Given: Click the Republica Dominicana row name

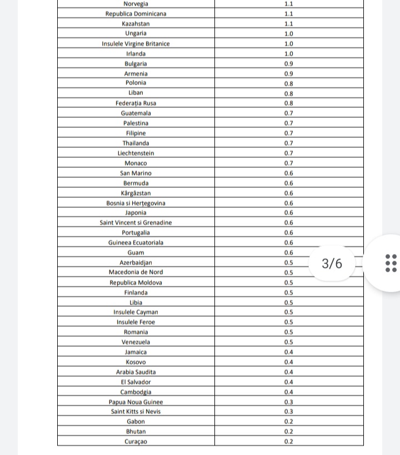Looking at the screenshot, I should 136,14.
